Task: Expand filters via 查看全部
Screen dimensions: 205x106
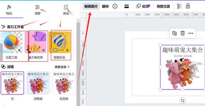Action: point(62,67)
